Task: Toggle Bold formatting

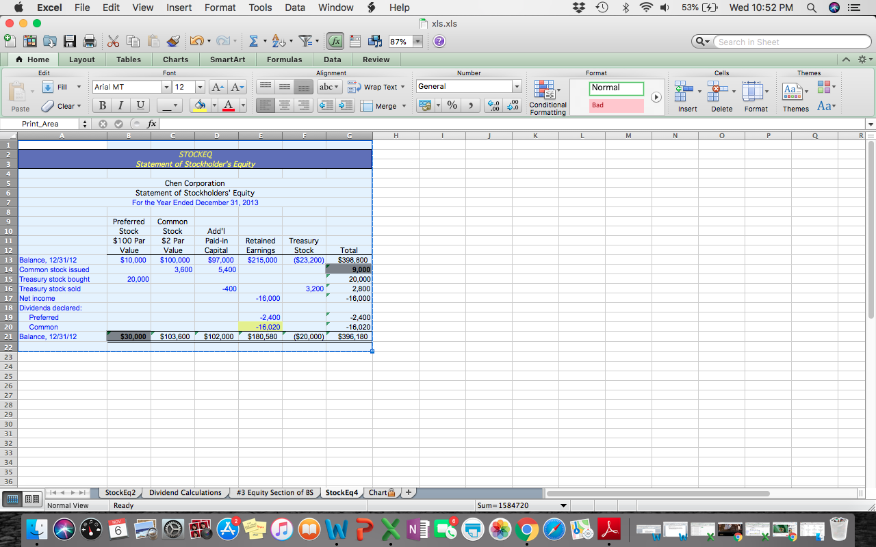Action: tap(102, 105)
